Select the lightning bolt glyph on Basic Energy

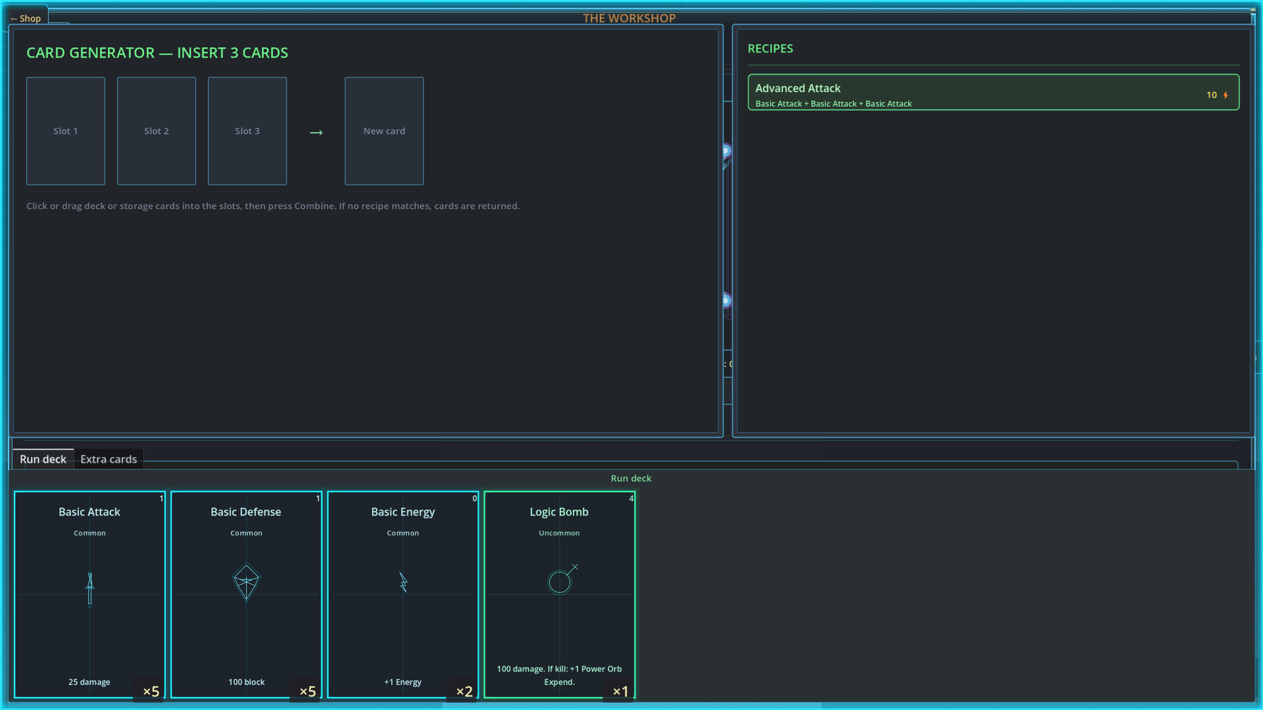coord(403,582)
